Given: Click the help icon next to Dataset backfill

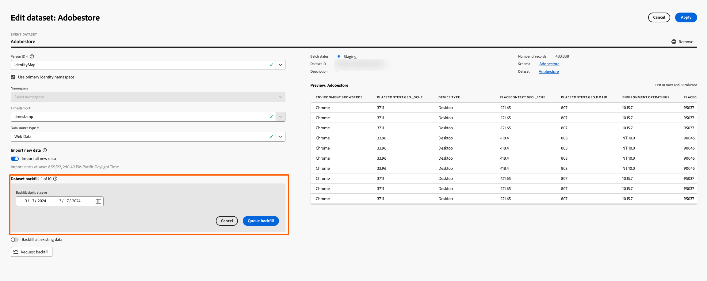Looking at the screenshot, I should (x=55, y=179).
